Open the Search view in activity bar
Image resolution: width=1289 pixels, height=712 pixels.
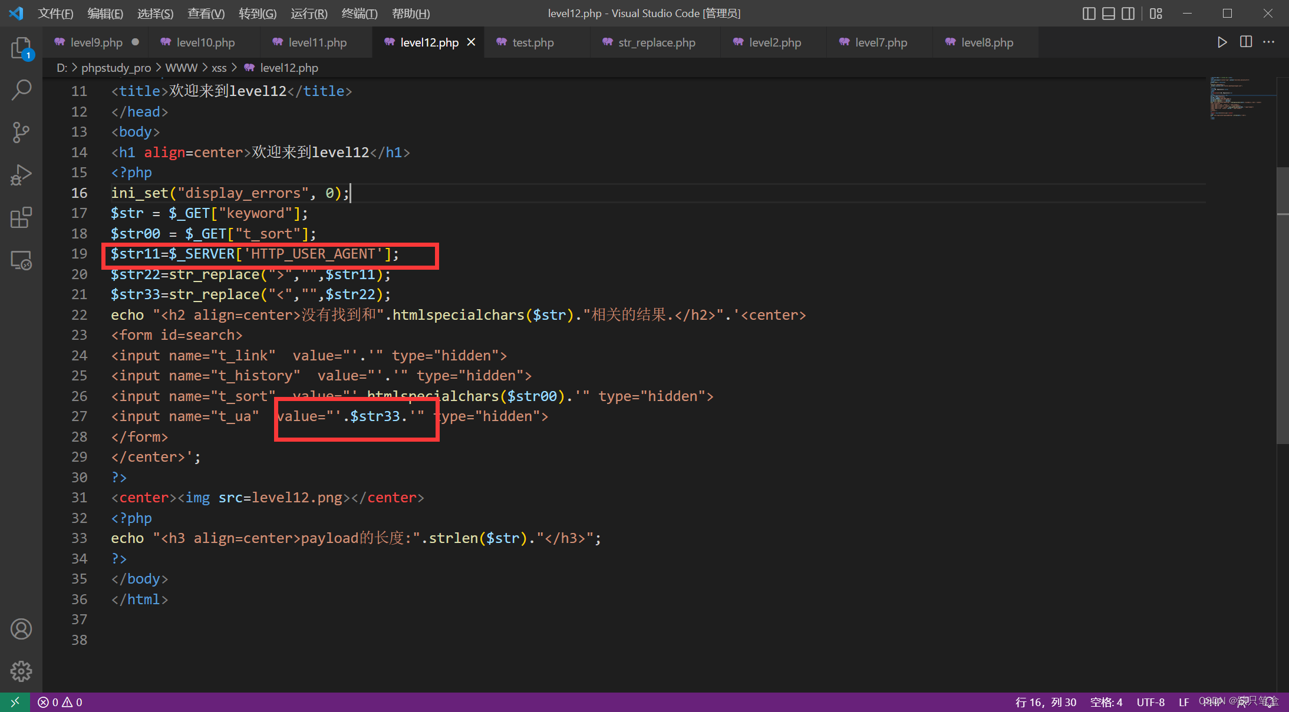click(x=21, y=90)
